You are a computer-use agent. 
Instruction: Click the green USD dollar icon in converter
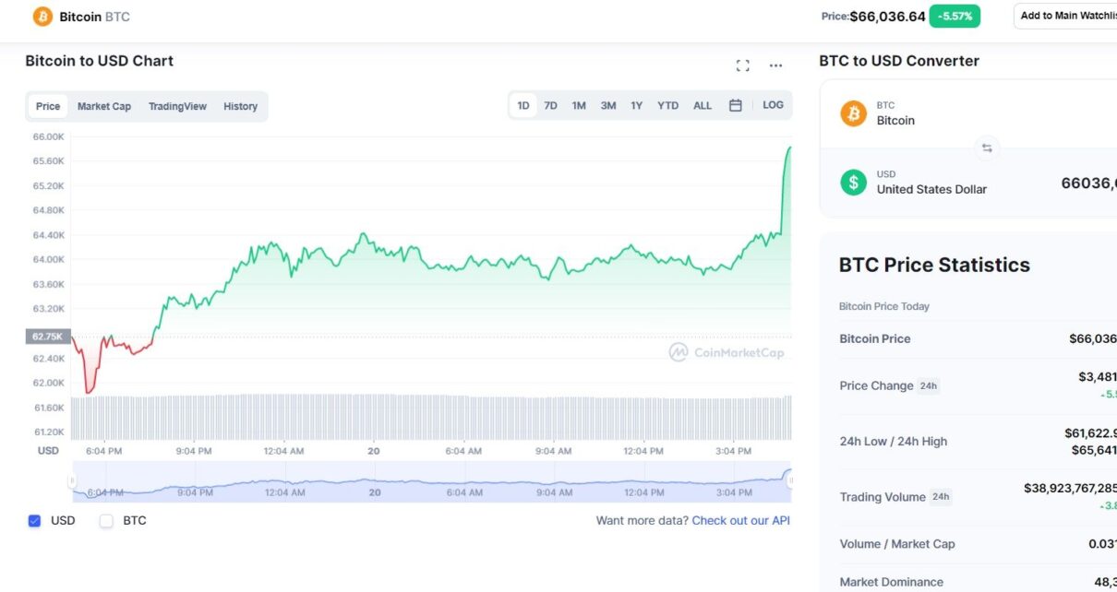click(x=853, y=182)
